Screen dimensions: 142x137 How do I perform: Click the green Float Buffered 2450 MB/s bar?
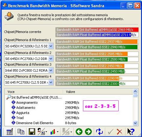coord(97,71)
